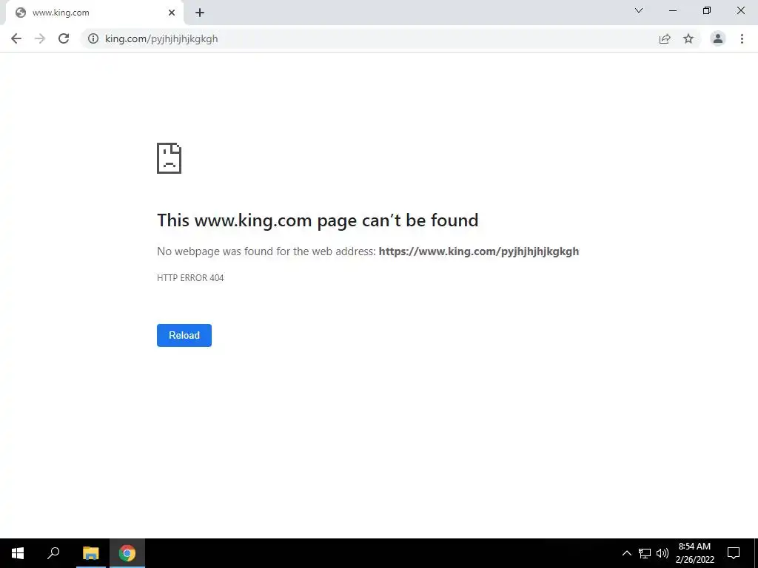Viewport: 758px width, 568px height.
Task: Reload page using toolbar refresh icon
Action: pos(64,38)
